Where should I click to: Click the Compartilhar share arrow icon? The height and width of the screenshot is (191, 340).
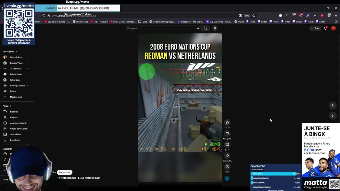227,156
